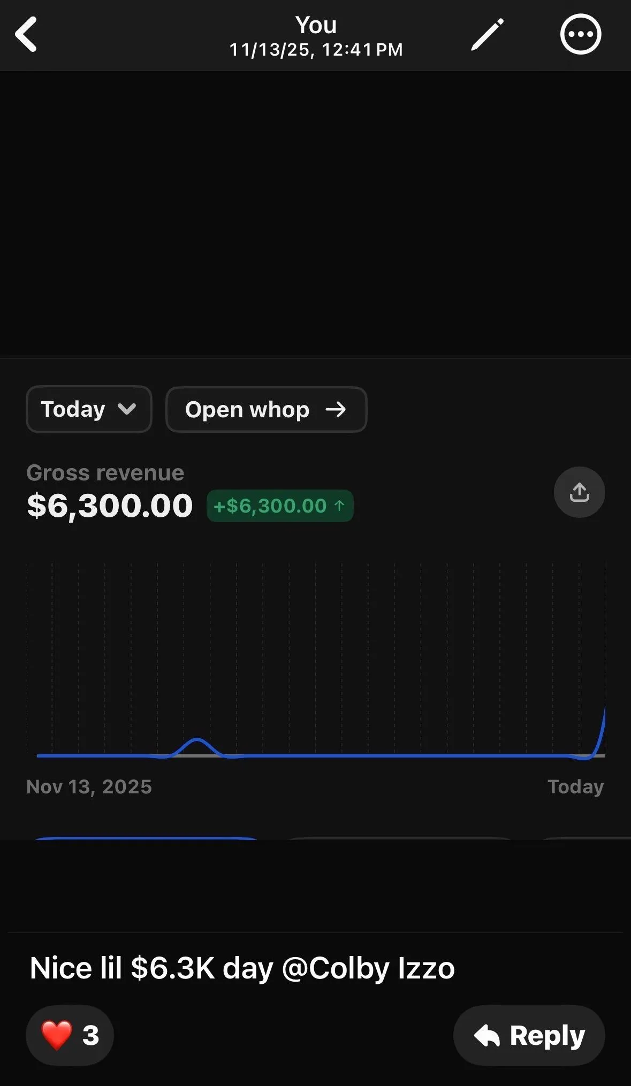This screenshot has width=631, height=1086.
Task: Tap the red heart reaction
Action: coord(57,1035)
